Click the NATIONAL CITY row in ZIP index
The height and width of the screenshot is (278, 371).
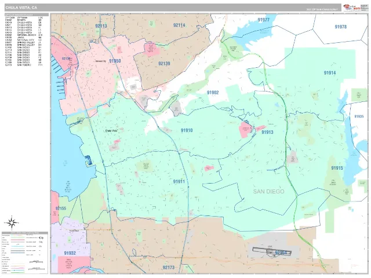point(24,40)
